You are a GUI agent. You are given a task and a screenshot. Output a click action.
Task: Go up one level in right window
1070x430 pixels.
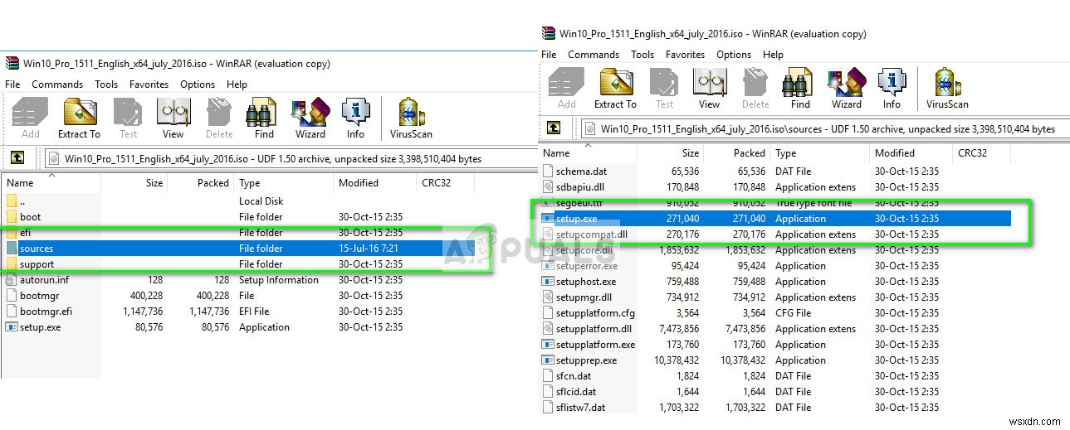point(553,128)
